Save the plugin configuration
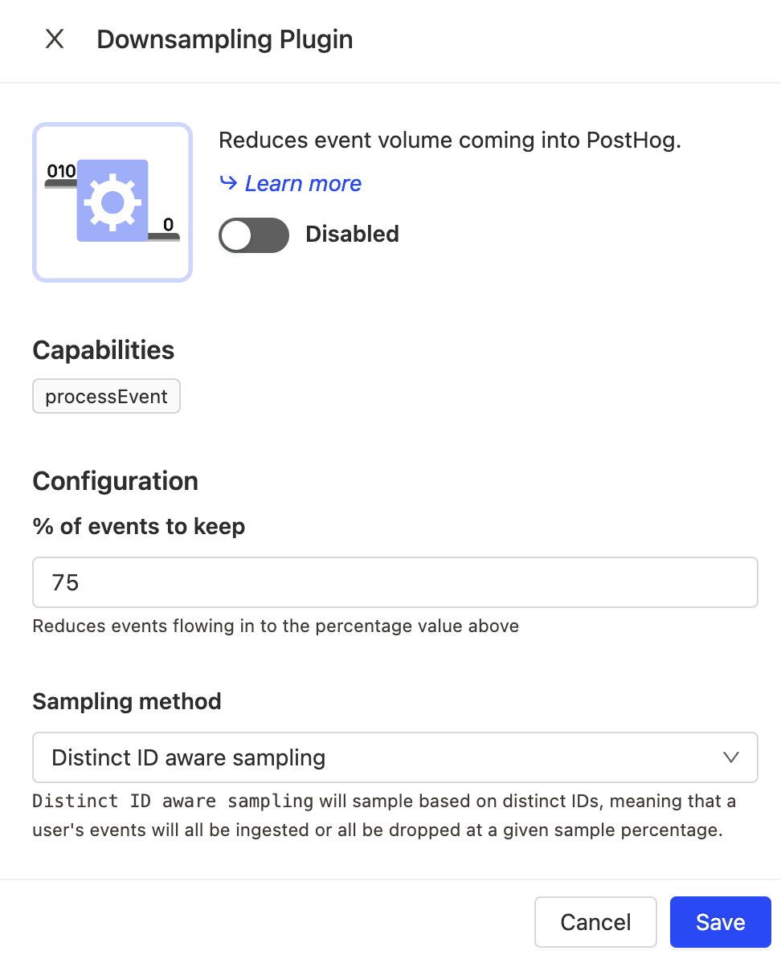Image resolution: width=781 pixels, height=959 pixels. tap(720, 922)
